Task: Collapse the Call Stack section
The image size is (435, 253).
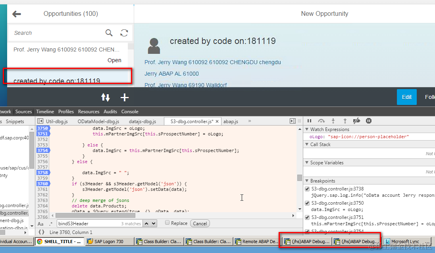Action: click(307, 144)
